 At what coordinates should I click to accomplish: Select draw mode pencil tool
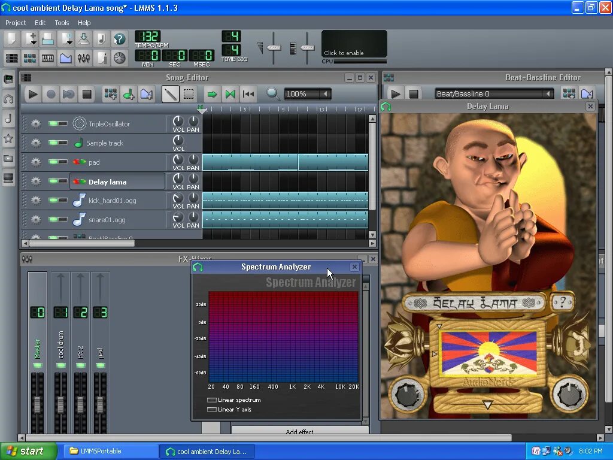171,94
